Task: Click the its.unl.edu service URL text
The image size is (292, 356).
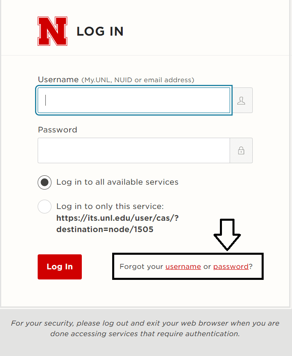Action: (117, 224)
